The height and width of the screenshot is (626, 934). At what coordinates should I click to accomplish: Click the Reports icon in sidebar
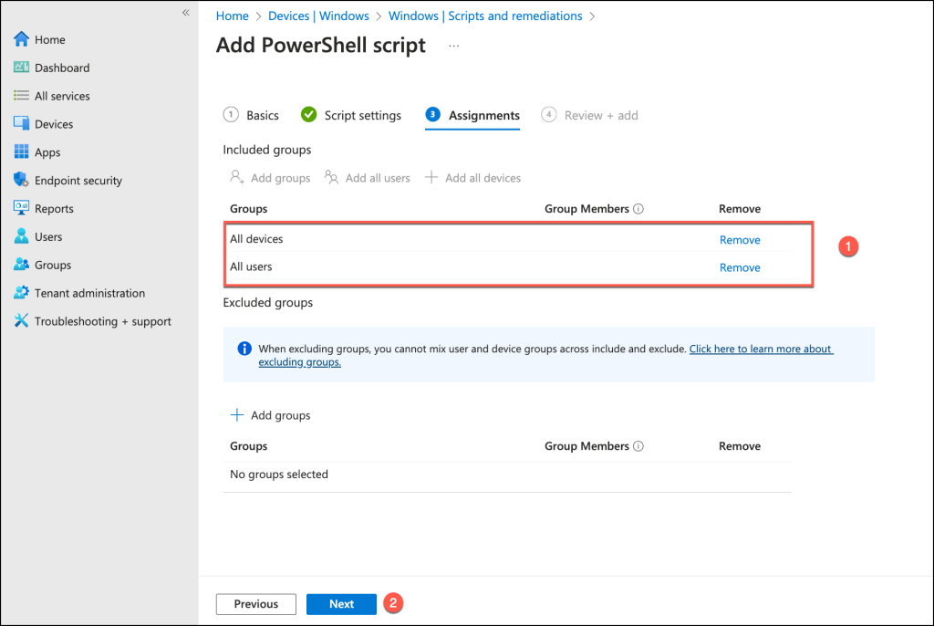coord(22,209)
